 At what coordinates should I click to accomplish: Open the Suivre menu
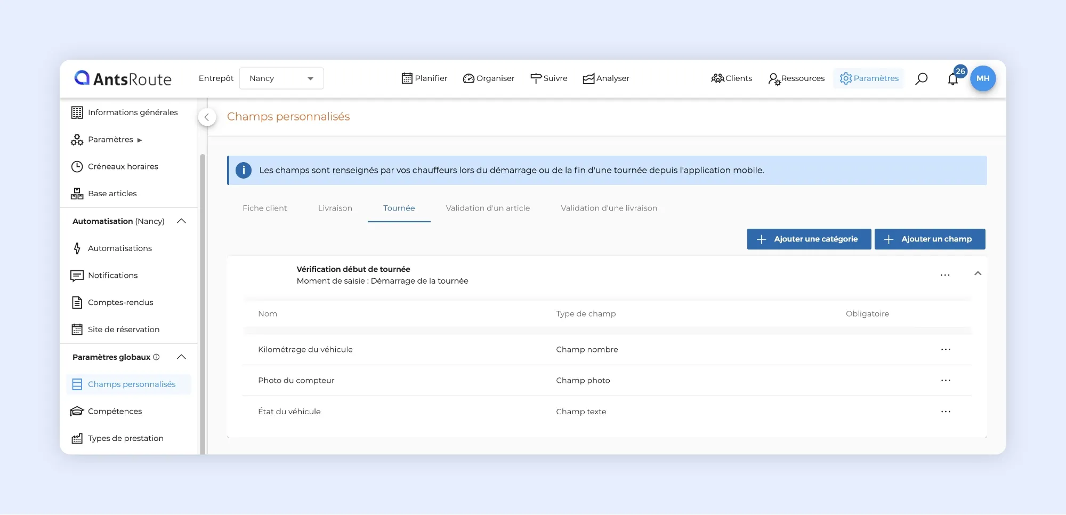coord(549,78)
